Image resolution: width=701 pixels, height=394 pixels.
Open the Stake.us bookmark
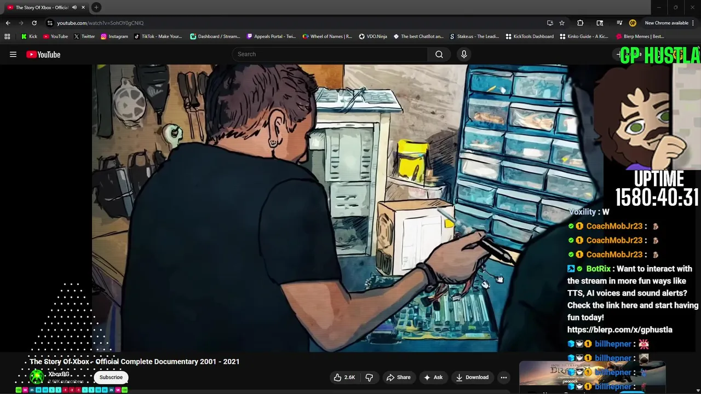pos(474,37)
